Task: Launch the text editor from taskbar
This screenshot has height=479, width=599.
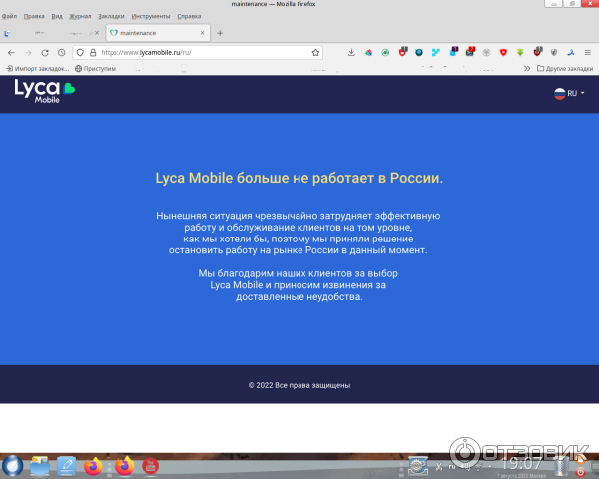Action: [x=67, y=466]
